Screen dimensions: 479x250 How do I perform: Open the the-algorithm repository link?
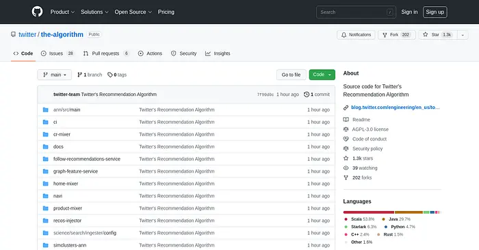(62, 34)
